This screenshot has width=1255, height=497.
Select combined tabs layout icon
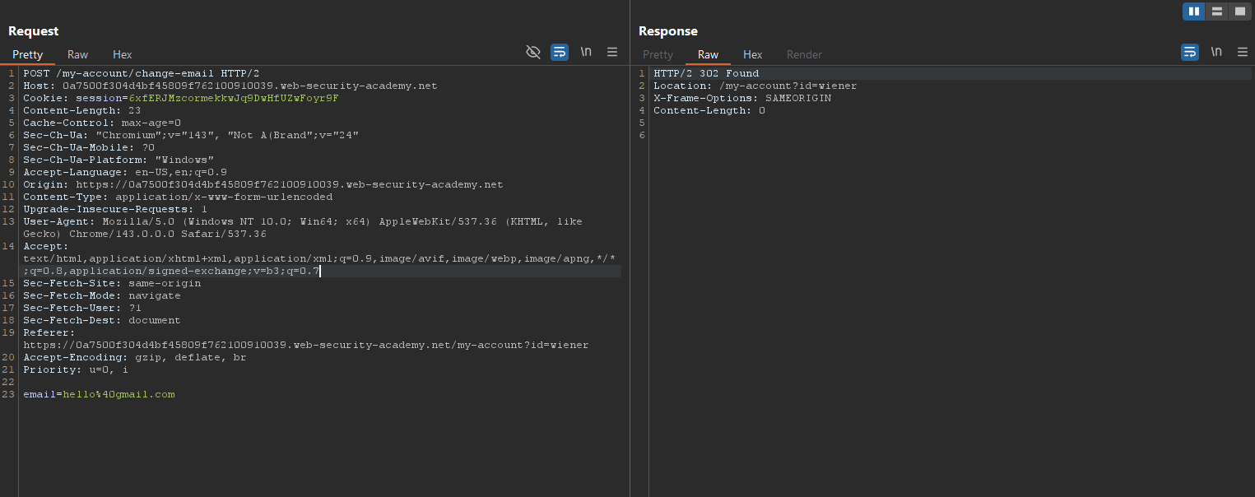coord(1239,12)
